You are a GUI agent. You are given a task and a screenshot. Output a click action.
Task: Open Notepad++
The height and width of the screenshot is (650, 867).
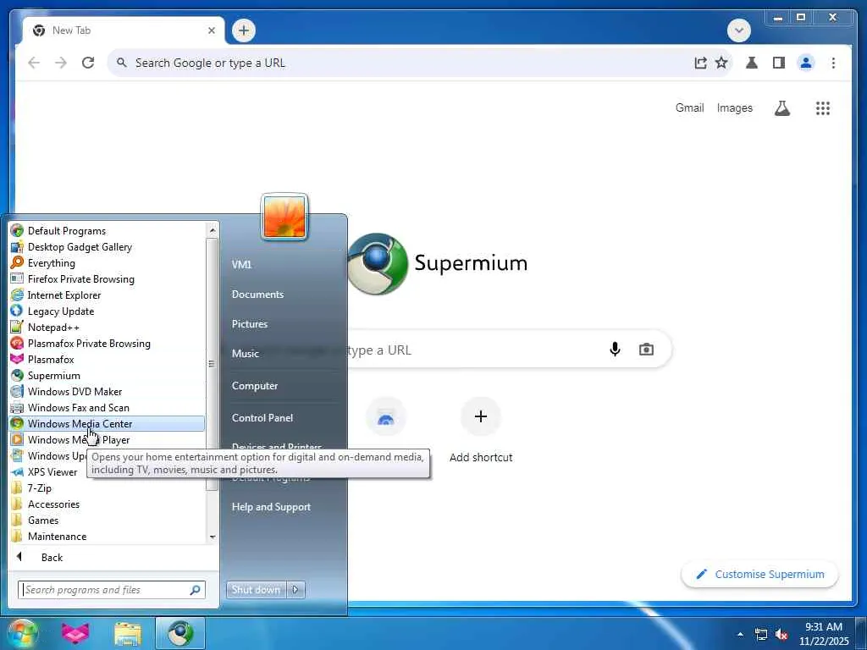click(x=107, y=328)
